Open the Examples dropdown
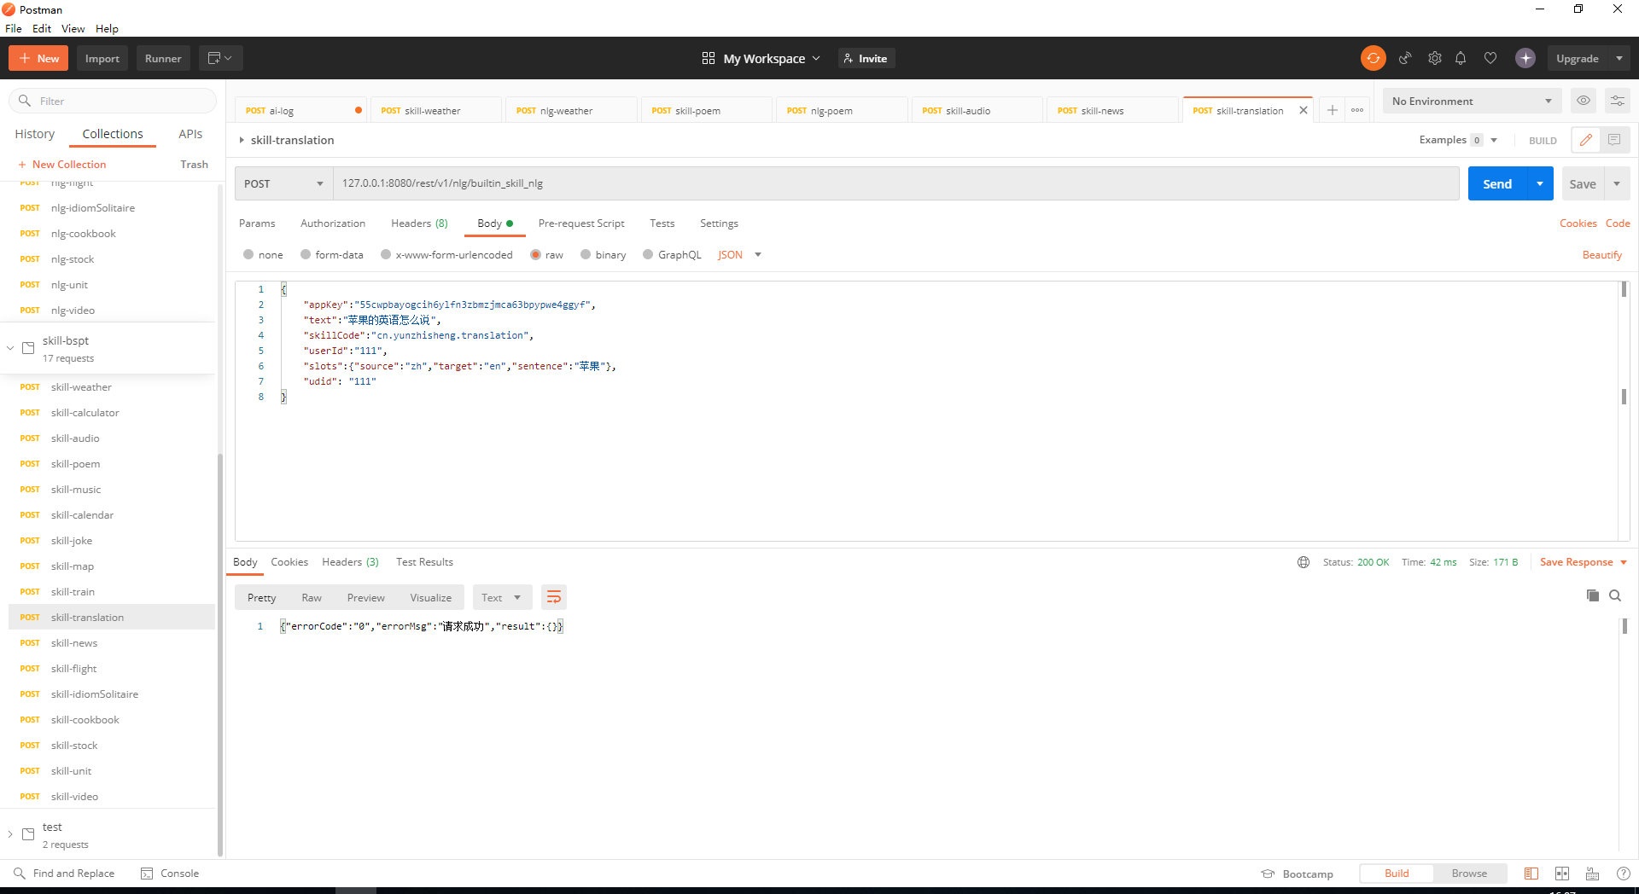Viewport: 1639px width, 894px height. (1458, 140)
